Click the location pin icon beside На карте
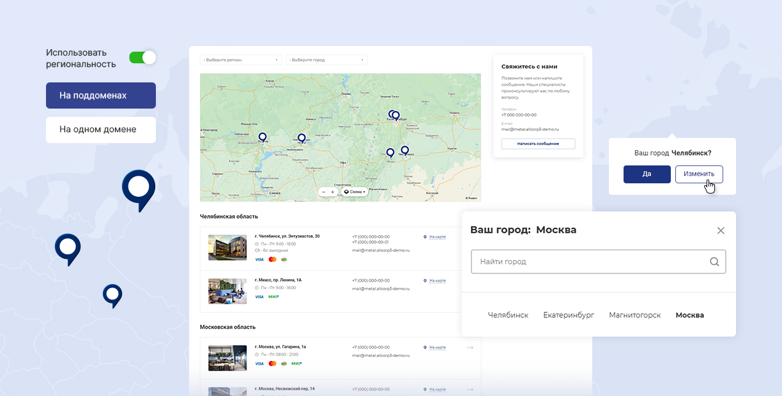The width and height of the screenshot is (782, 396). click(x=424, y=237)
